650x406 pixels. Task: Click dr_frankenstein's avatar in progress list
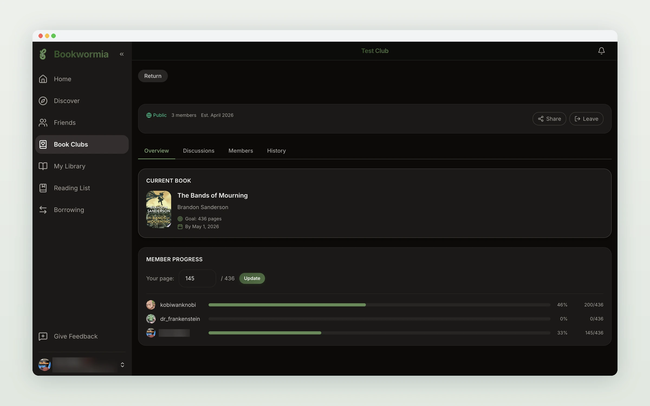(x=151, y=319)
